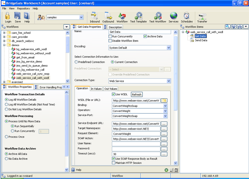Open the Repository menu
The height and width of the screenshot is (179, 249).
(x=23, y=8)
